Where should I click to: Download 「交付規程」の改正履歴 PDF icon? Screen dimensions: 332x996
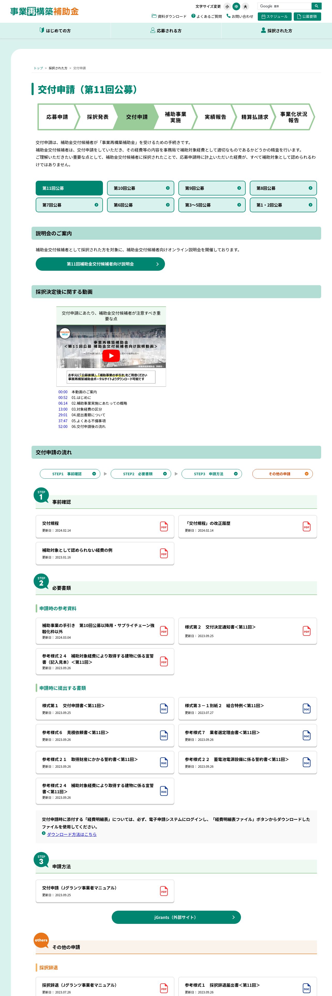[x=306, y=527]
